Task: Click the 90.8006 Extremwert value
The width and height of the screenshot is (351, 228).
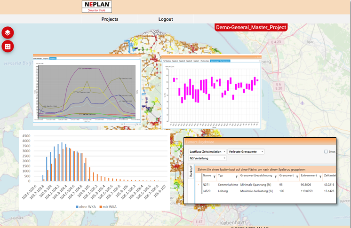Action: (306, 185)
